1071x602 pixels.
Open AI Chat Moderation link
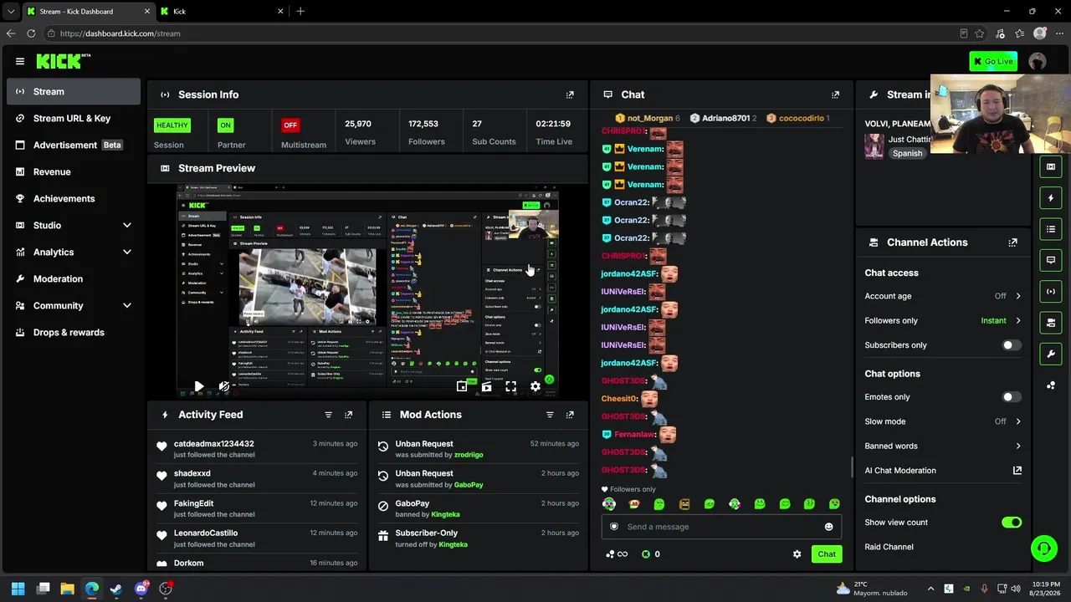(943, 471)
